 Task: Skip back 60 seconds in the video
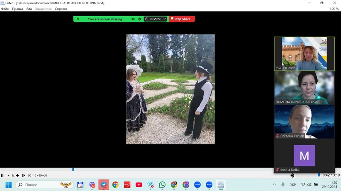point(29,175)
